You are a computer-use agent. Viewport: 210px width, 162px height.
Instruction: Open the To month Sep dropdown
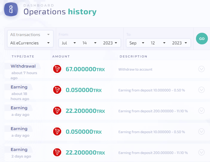point(137,43)
